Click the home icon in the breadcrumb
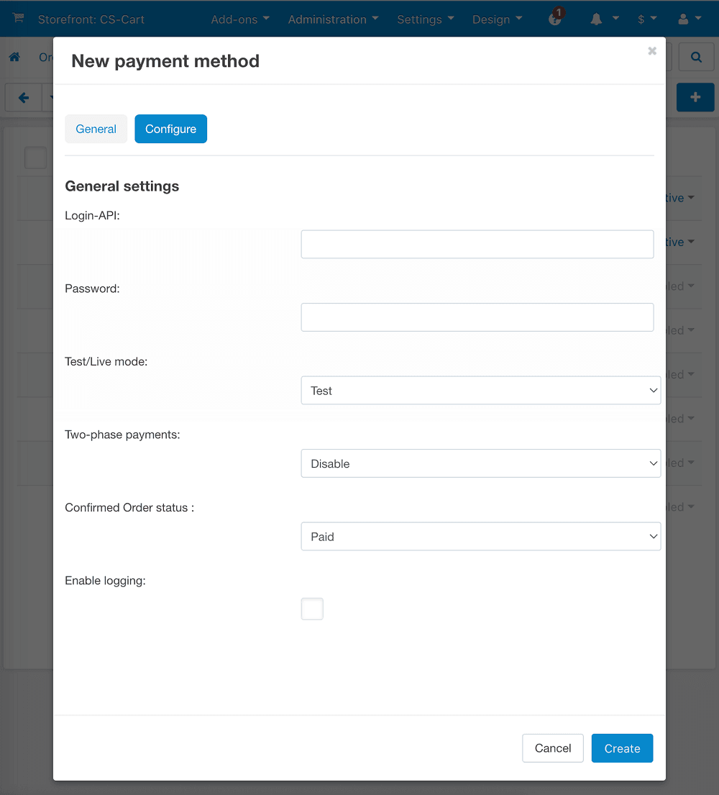 [14, 56]
